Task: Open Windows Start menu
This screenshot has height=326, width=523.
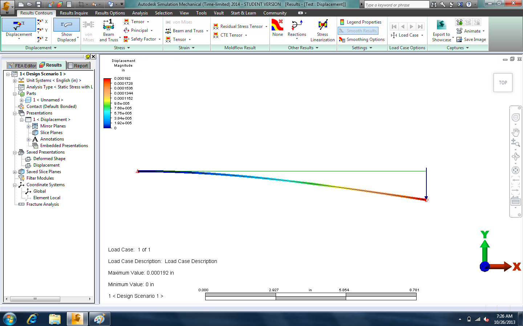Action: [x=10, y=319]
